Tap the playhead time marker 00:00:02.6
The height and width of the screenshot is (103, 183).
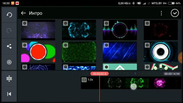(x=100, y=74)
